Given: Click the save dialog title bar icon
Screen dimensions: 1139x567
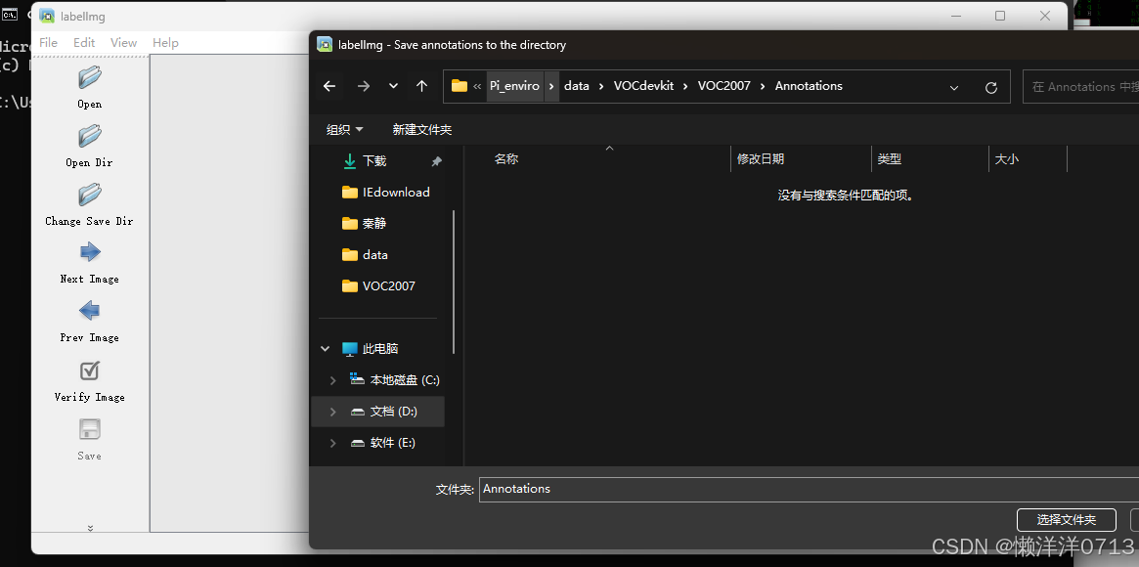Looking at the screenshot, I should point(325,45).
